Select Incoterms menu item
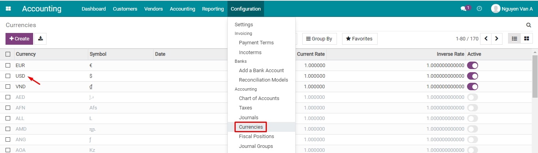This screenshot has height=153, width=538. (262, 52)
